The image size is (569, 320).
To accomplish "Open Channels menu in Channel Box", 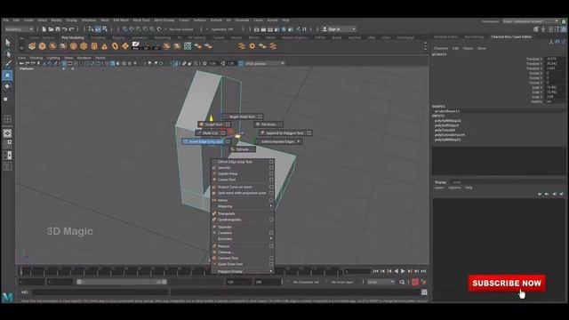I will (x=441, y=48).
